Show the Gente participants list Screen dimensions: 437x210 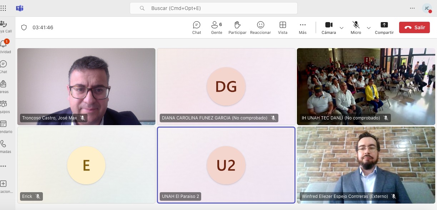216,27
